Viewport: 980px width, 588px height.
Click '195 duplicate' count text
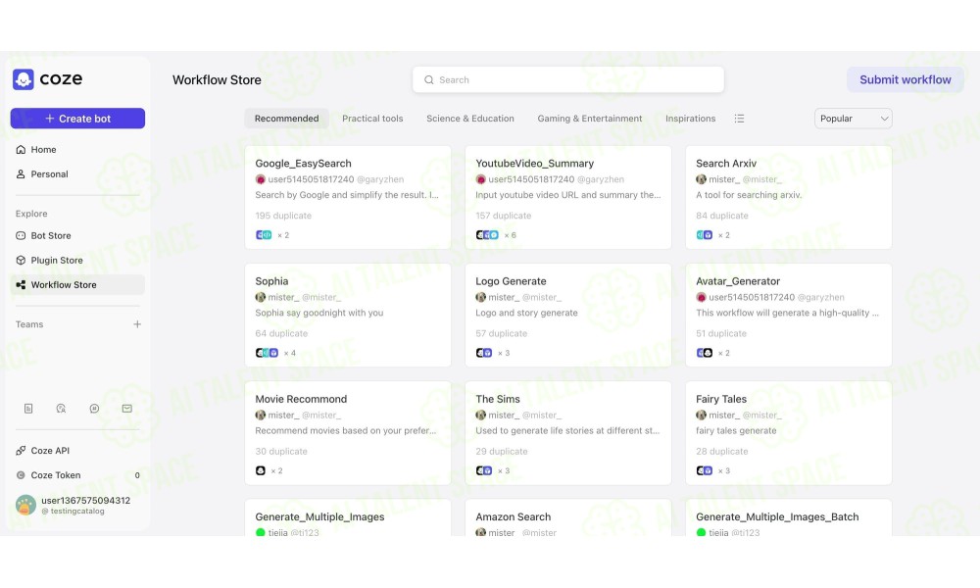(x=283, y=216)
